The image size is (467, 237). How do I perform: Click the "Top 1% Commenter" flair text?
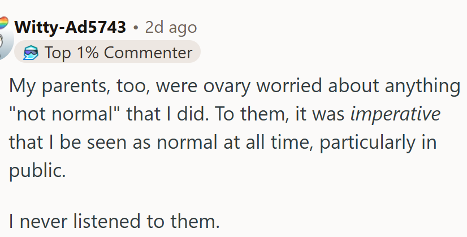pos(118,53)
